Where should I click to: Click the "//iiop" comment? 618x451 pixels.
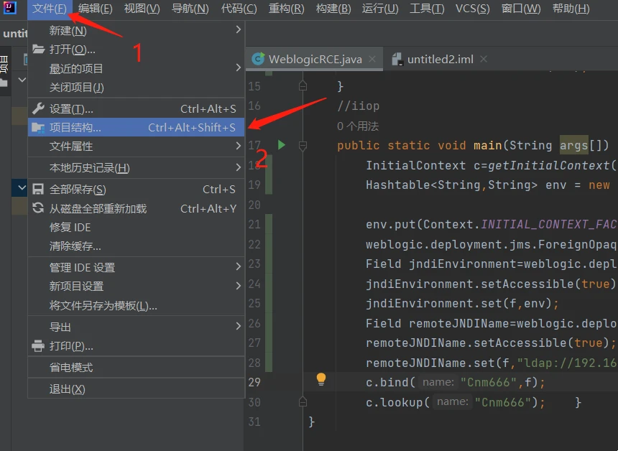359,106
